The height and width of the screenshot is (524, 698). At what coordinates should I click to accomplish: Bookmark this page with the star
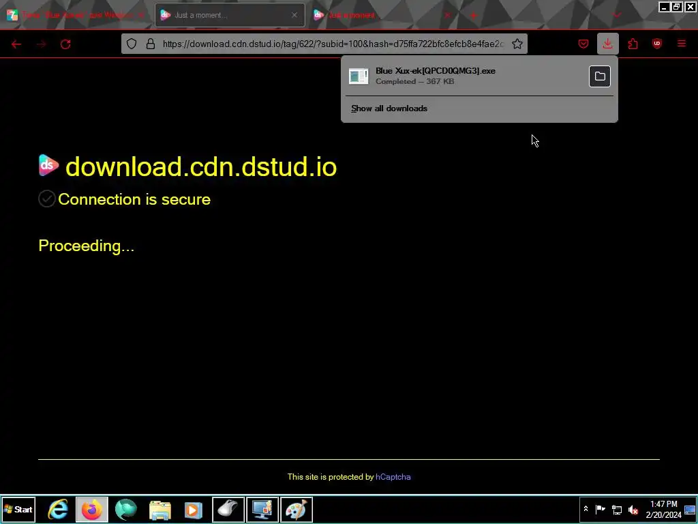tap(517, 44)
